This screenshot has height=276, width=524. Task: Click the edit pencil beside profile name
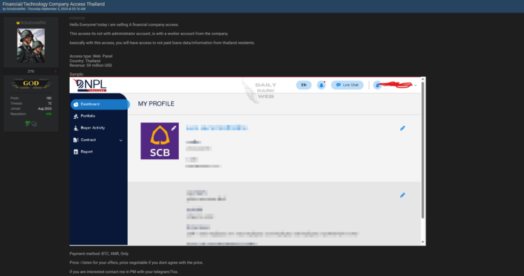(x=402, y=129)
